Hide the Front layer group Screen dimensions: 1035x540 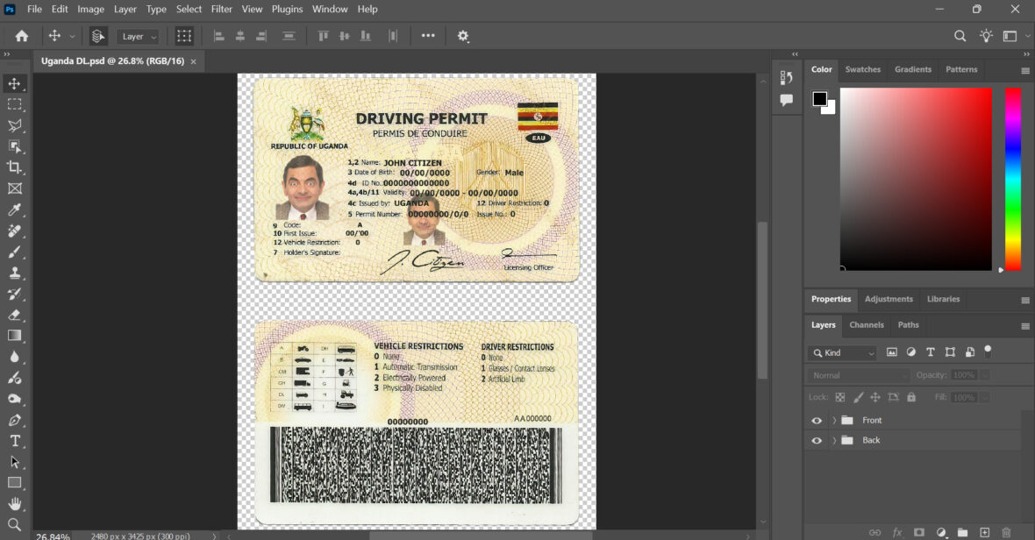(x=816, y=420)
